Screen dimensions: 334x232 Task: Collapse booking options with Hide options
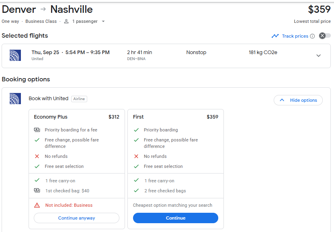point(298,100)
